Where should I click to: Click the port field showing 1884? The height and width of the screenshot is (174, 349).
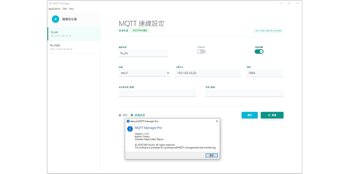[265, 73]
